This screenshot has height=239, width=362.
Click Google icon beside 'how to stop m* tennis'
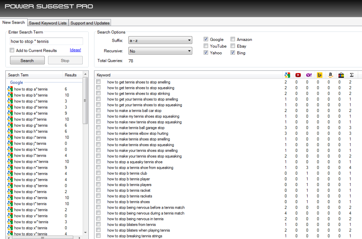(x=10, y=161)
